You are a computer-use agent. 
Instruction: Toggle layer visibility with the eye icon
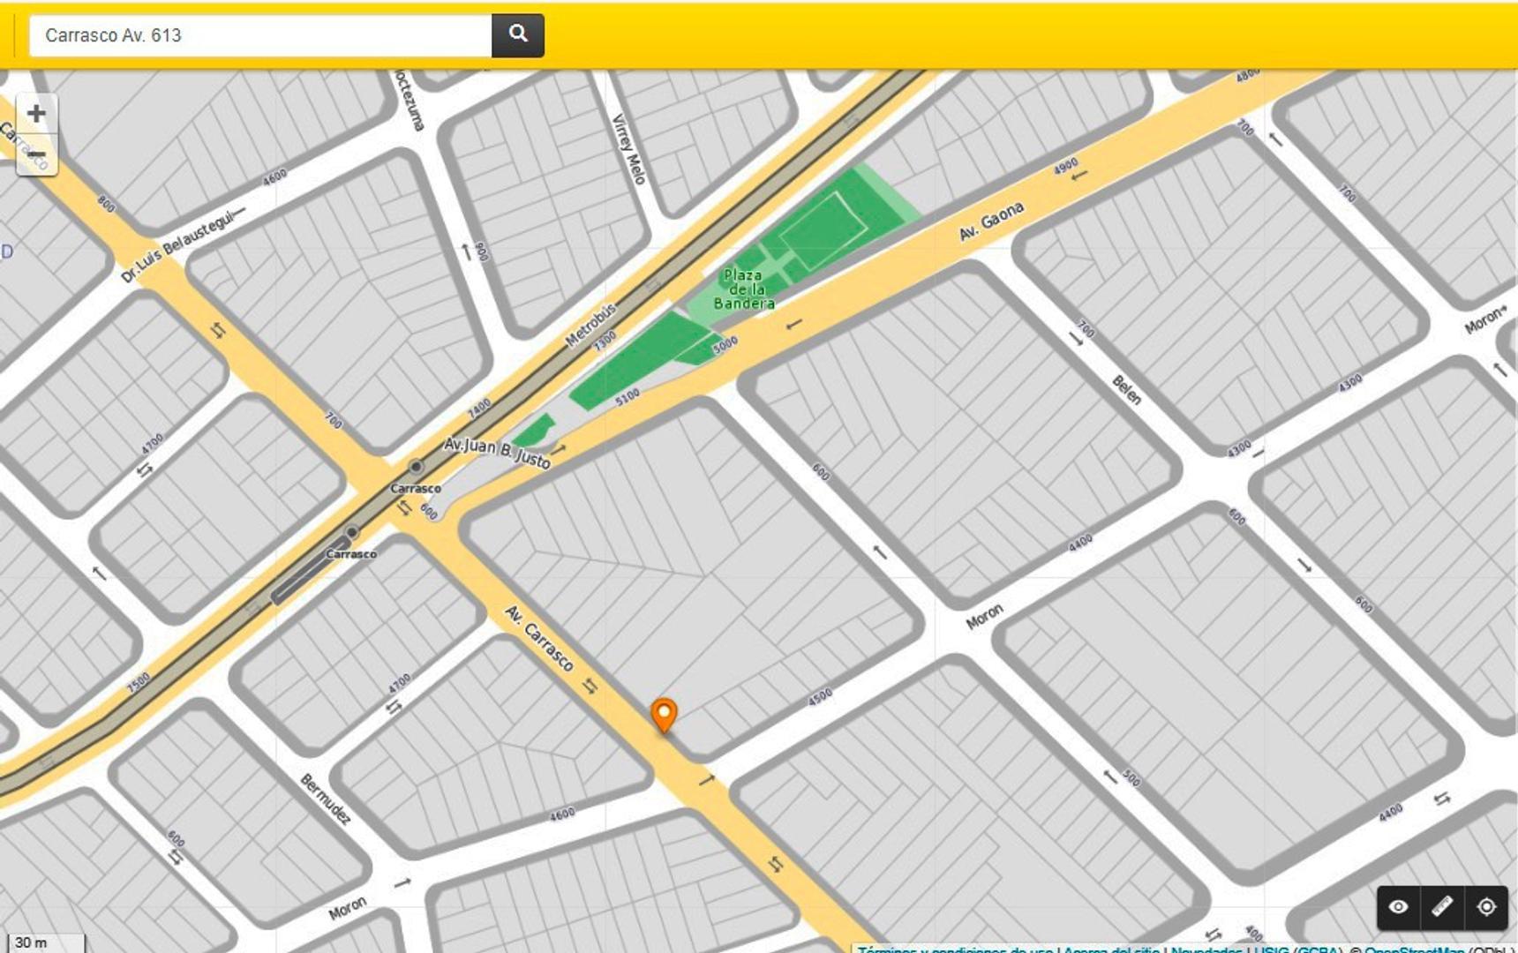click(1398, 907)
